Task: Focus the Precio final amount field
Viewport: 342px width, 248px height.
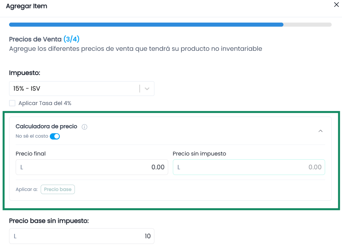Action: (x=92, y=167)
